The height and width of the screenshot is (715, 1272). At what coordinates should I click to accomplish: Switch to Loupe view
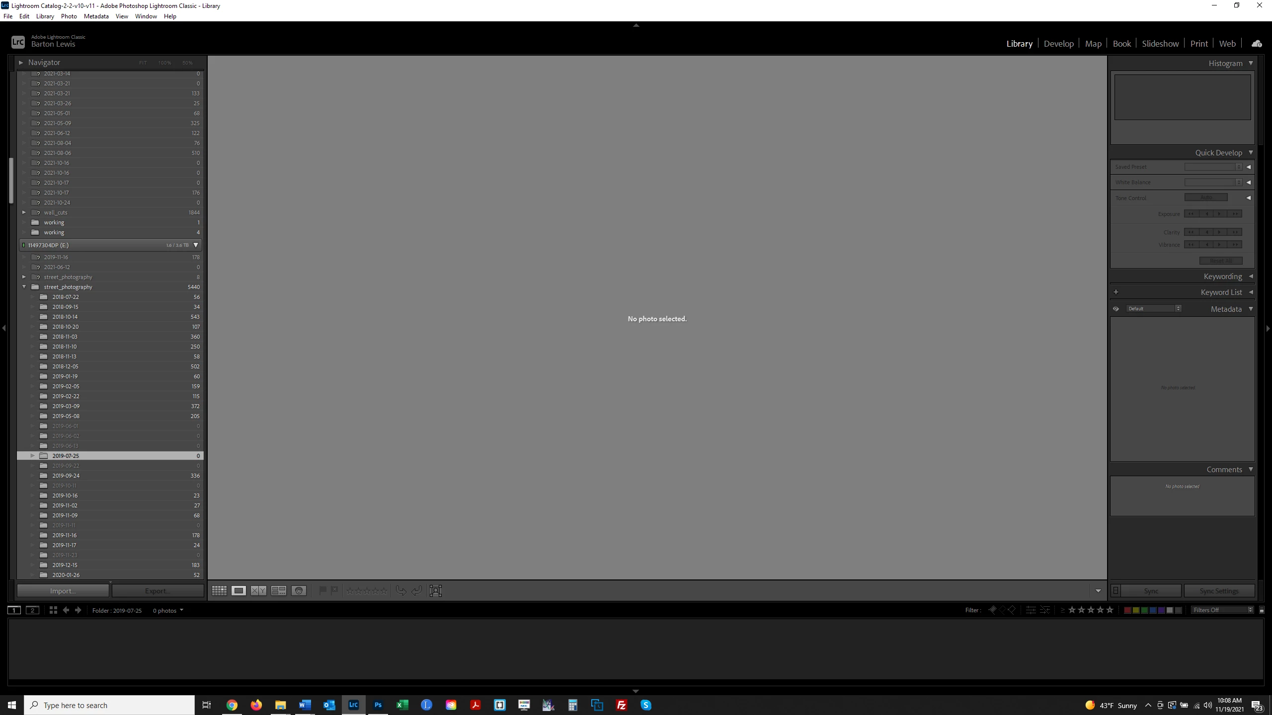(238, 590)
